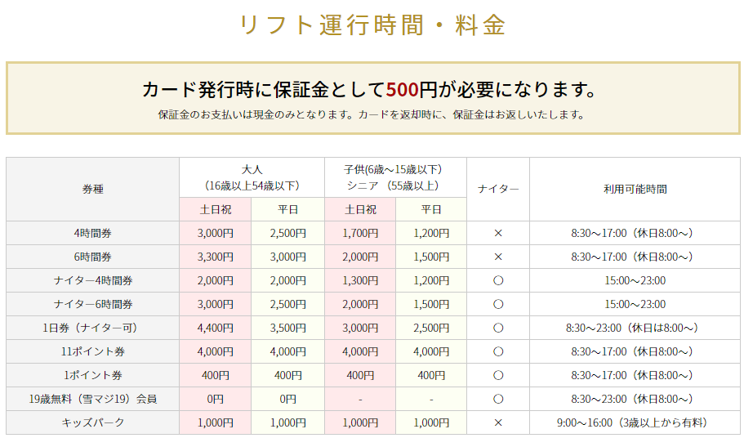Click the 券種 column header
The width and height of the screenshot is (744, 438).
[x=93, y=190]
